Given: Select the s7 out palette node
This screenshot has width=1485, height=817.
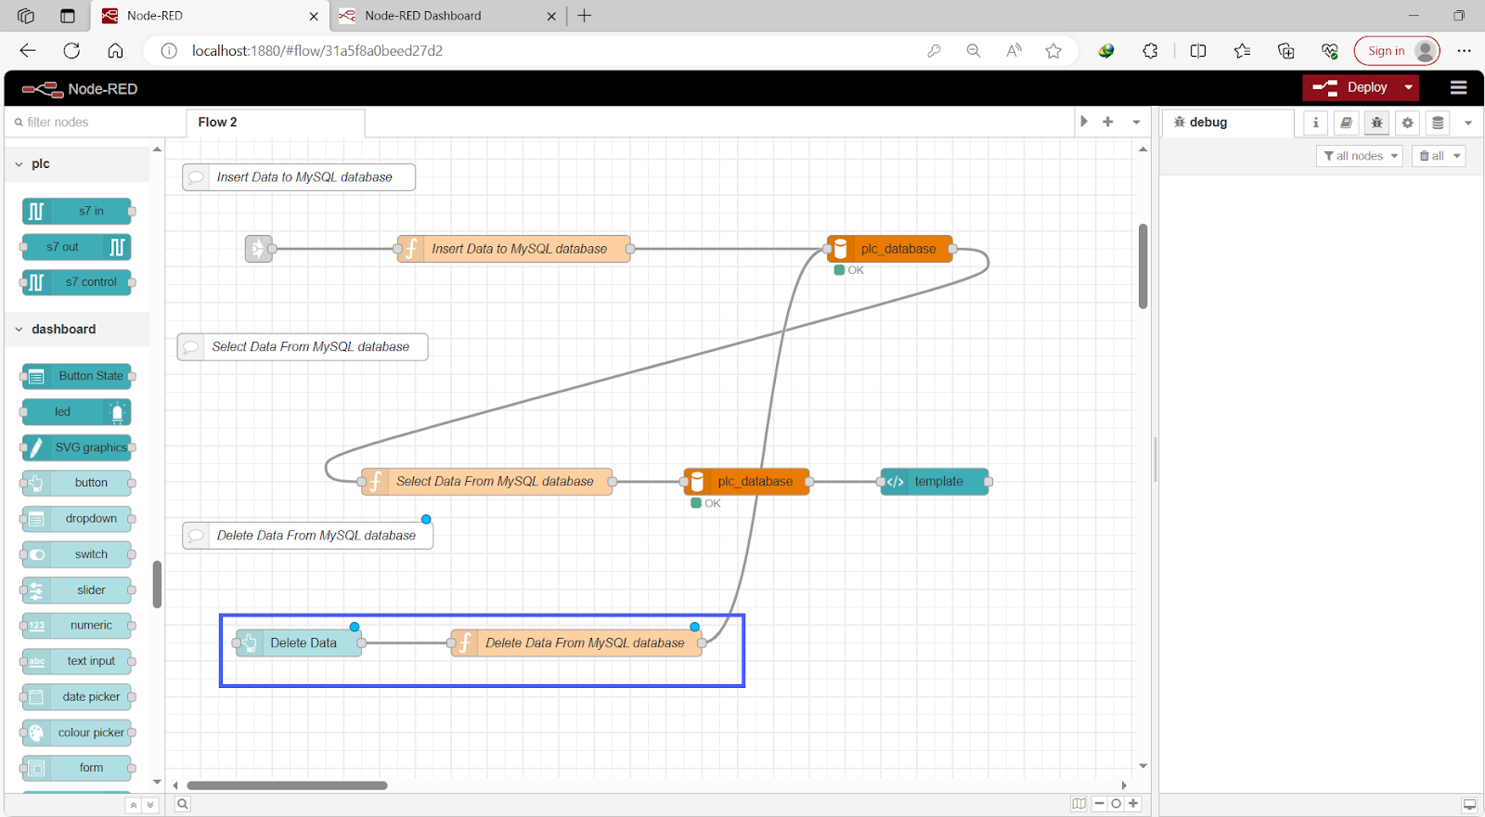Looking at the screenshot, I should click(77, 247).
